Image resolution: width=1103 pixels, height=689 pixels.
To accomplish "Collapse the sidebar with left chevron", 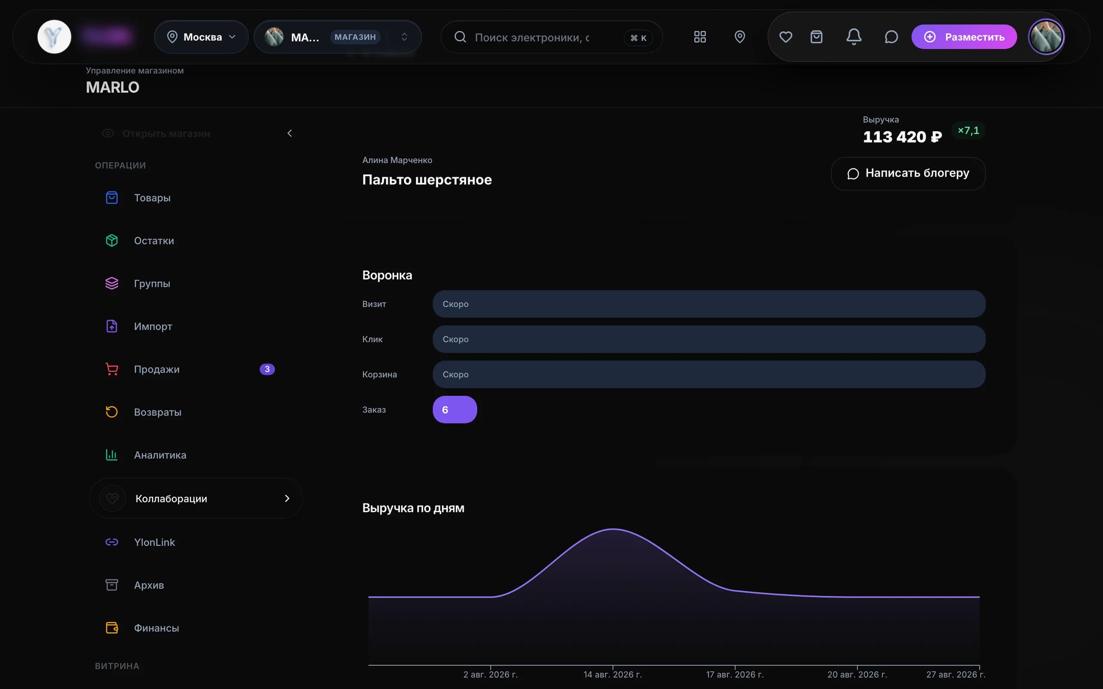I will (x=290, y=133).
